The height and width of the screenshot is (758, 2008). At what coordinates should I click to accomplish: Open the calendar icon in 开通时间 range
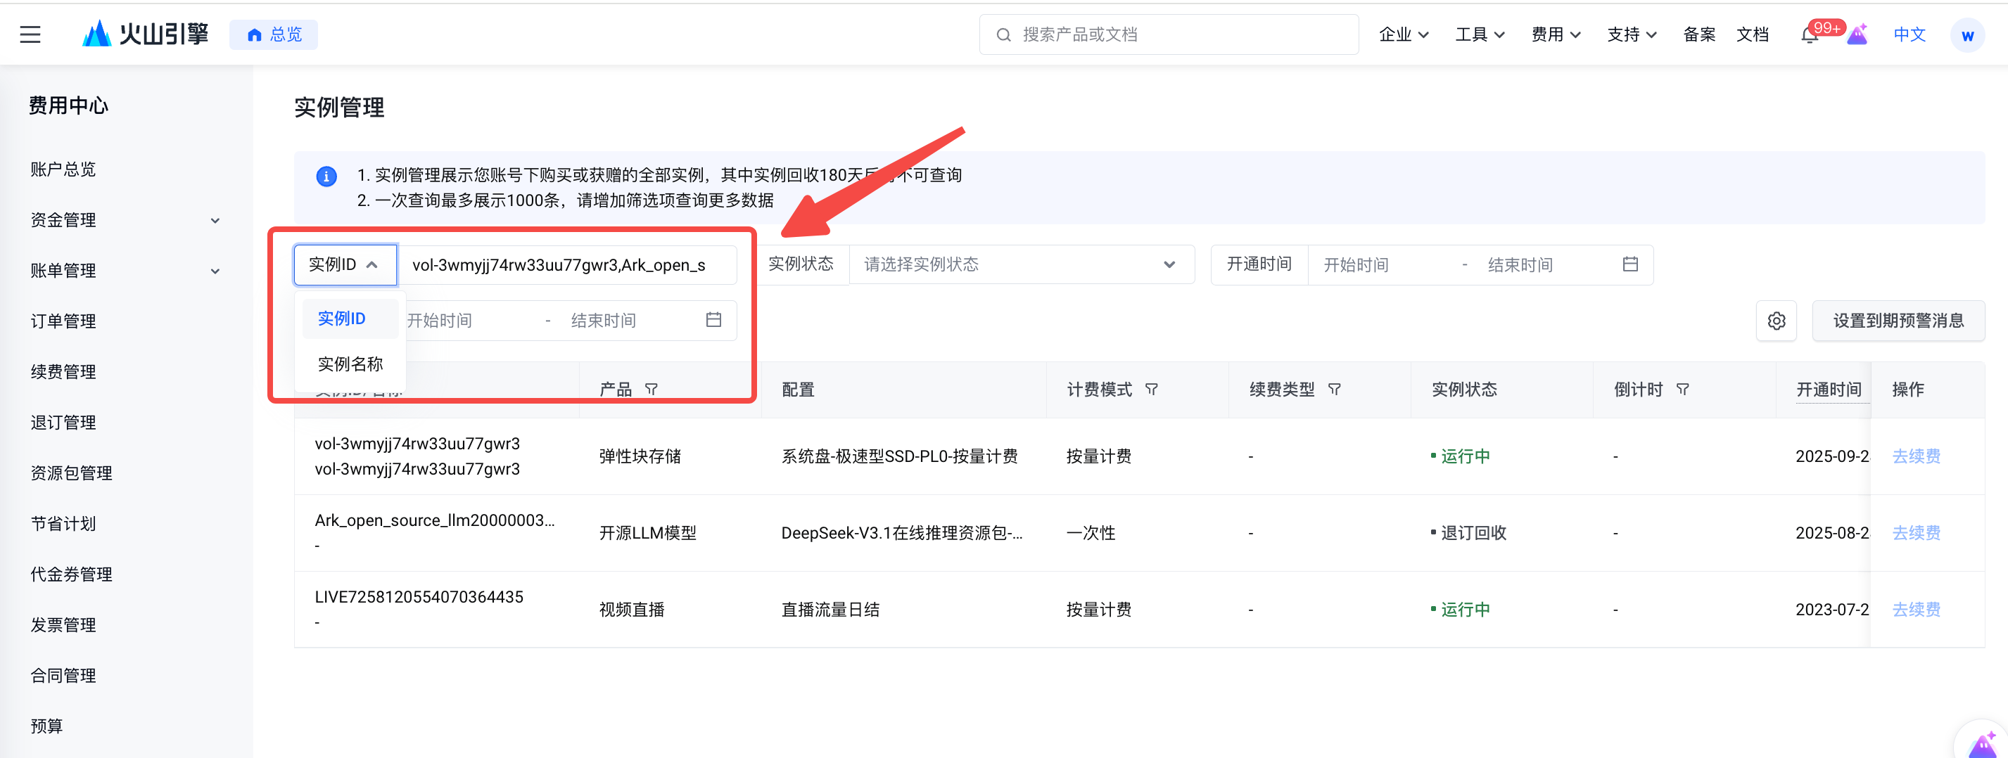pyautogui.click(x=1629, y=264)
